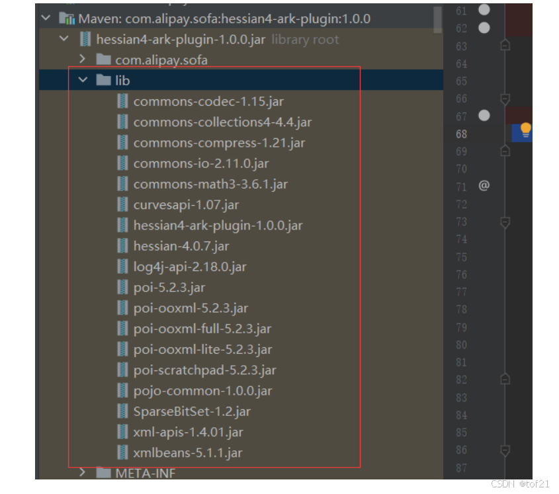Click the META-INF folder icon

[x=103, y=473]
